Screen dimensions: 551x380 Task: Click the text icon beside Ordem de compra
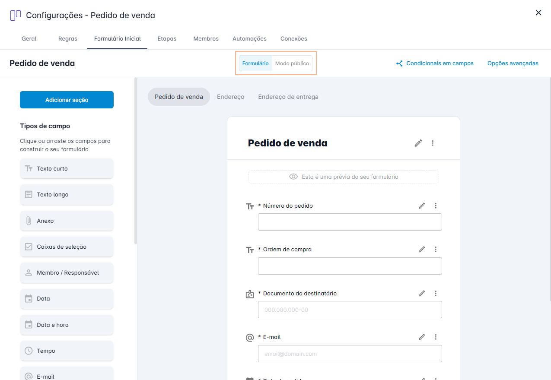[x=250, y=250]
